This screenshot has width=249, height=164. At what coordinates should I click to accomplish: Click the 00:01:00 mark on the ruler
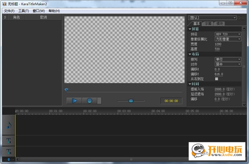56,111
